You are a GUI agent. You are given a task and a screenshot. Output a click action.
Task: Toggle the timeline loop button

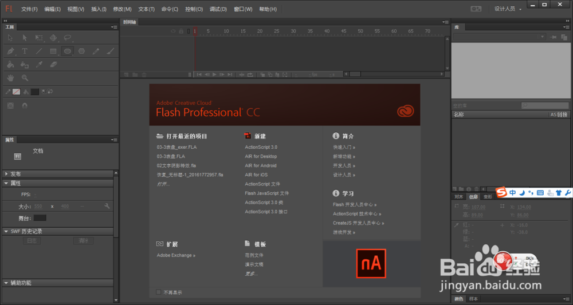(250, 74)
